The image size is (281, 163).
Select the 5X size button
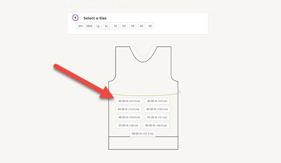(150, 26)
